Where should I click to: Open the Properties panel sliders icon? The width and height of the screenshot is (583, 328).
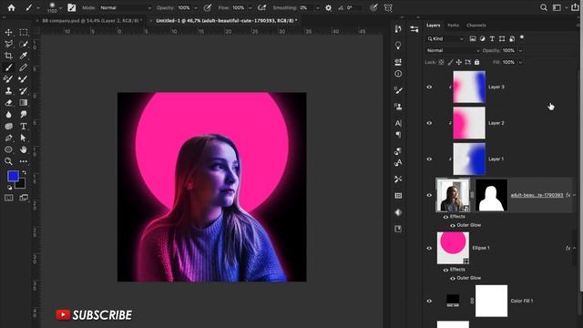pyautogui.click(x=414, y=29)
